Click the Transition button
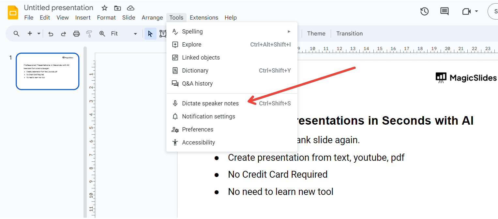 tap(349, 34)
